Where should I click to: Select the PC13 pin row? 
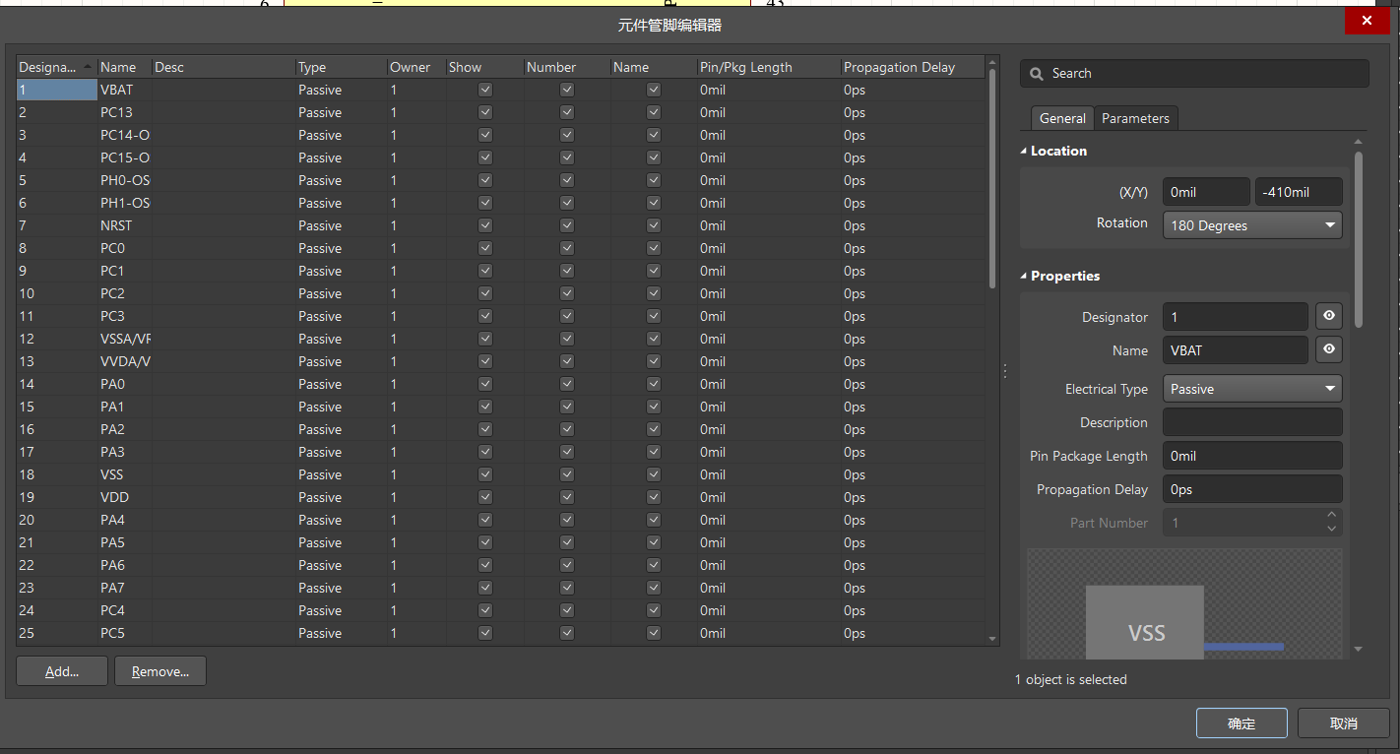(501, 112)
